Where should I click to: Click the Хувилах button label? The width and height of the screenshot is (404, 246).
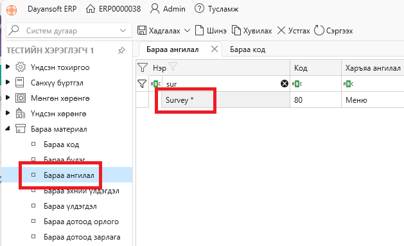point(258,31)
